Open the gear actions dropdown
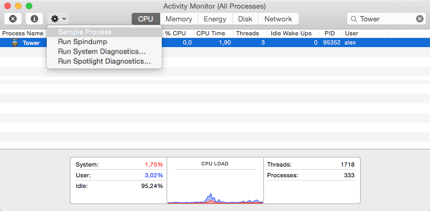The width and height of the screenshot is (430, 211). click(58, 19)
